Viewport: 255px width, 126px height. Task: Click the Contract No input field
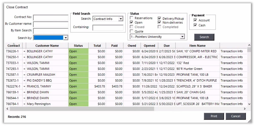(x=51, y=18)
